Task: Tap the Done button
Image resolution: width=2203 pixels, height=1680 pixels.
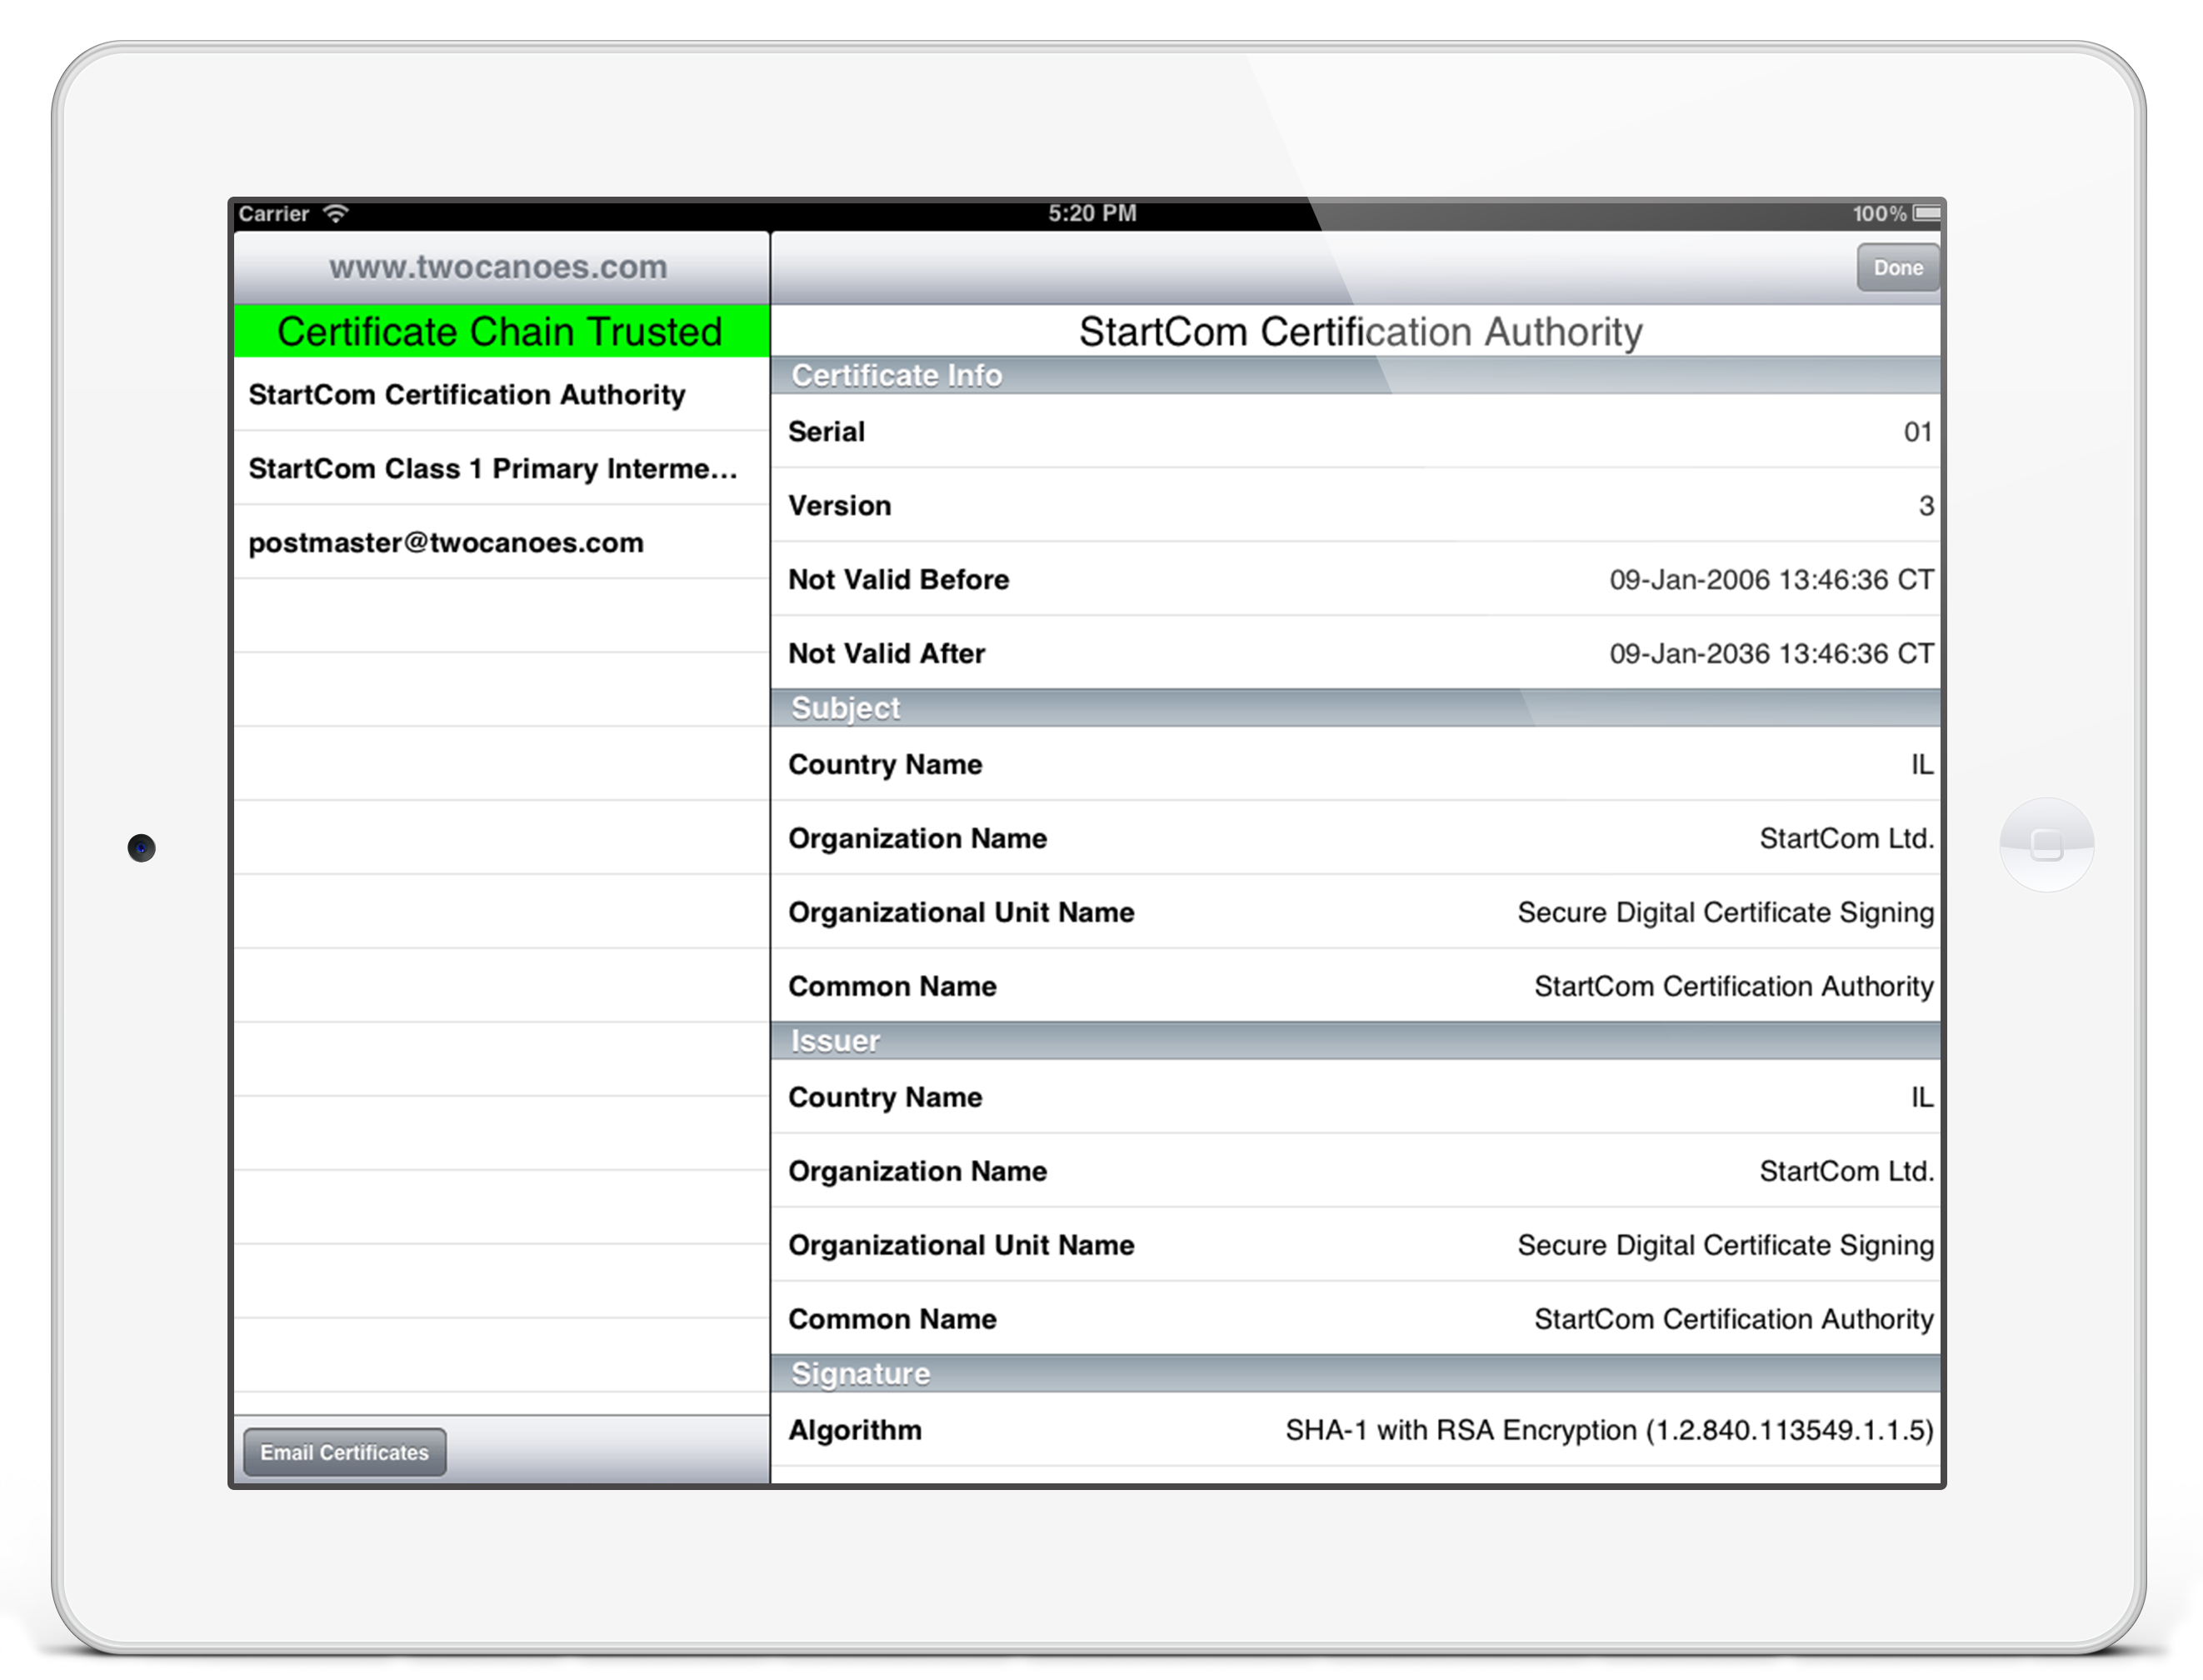Action: click(1897, 267)
